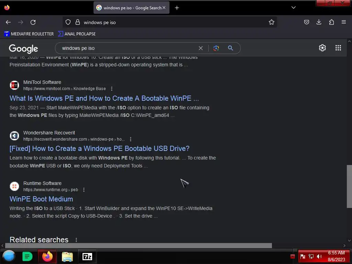The width and height of the screenshot is (352, 264).
Task: Open the browser extensions puzzle icon
Action: [x=331, y=22]
